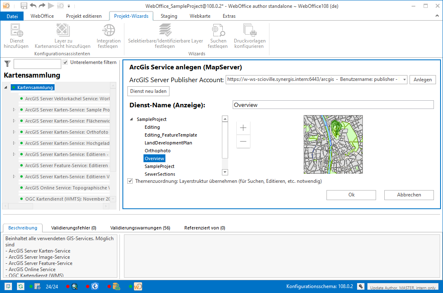443x293 pixels.
Task: Uncheck Themenzuordnung Layerstruktur übernehmen
Action: coord(130,181)
